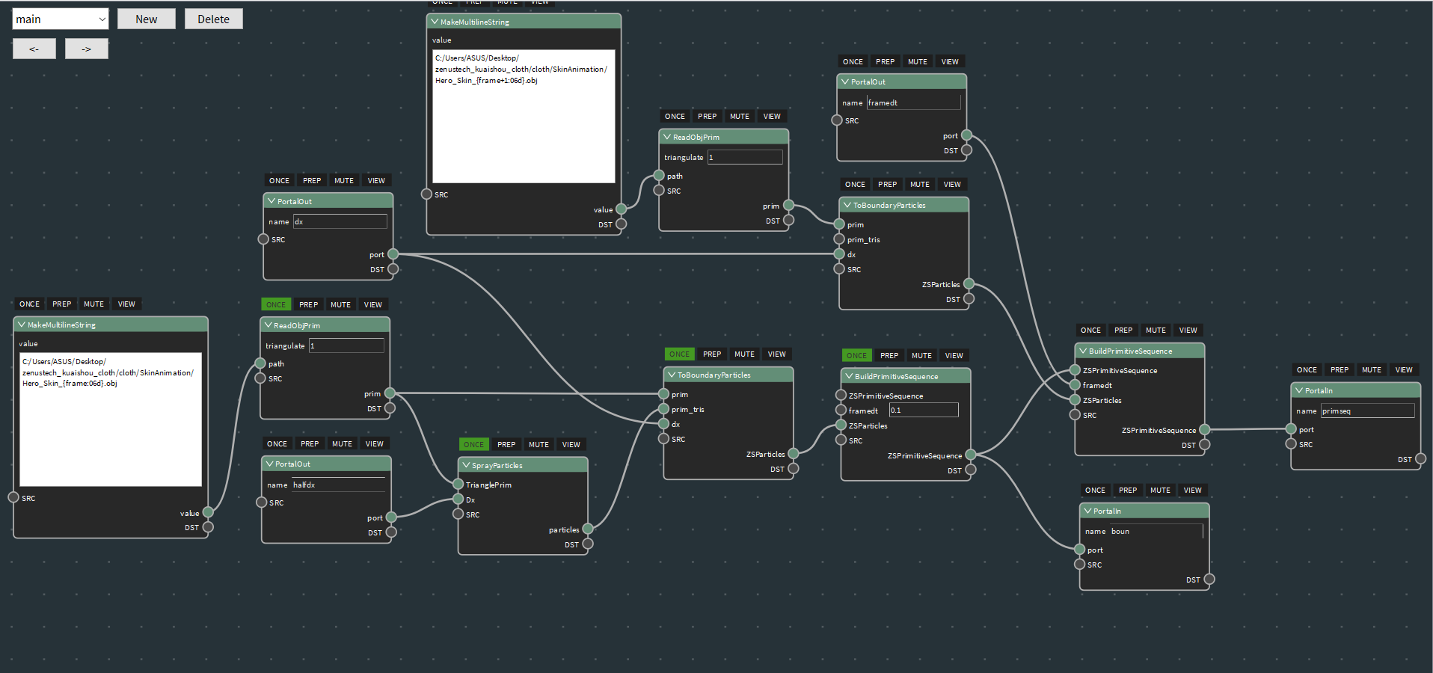Toggle PREP above the PortalOut framedt node
The height and width of the screenshot is (673, 1433).
[x=885, y=61]
